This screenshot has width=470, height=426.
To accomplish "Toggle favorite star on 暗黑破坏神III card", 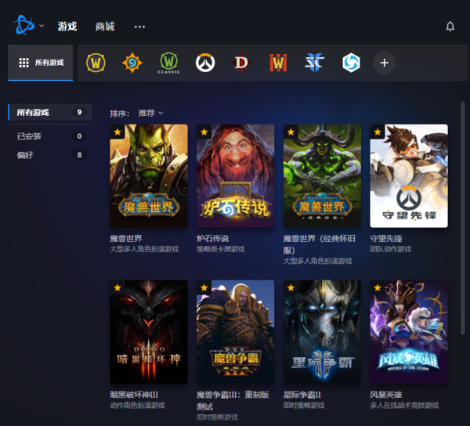I will click(x=117, y=287).
